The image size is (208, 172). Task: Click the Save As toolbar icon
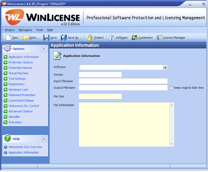tap(64, 38)
